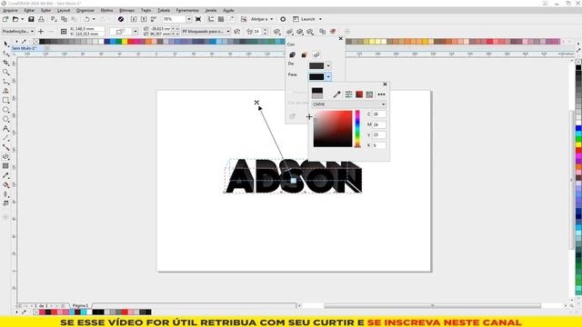The height and width of the screenshot is (327, 582).
Task: Close the extrusion color panel
Action: coord(341,38)
